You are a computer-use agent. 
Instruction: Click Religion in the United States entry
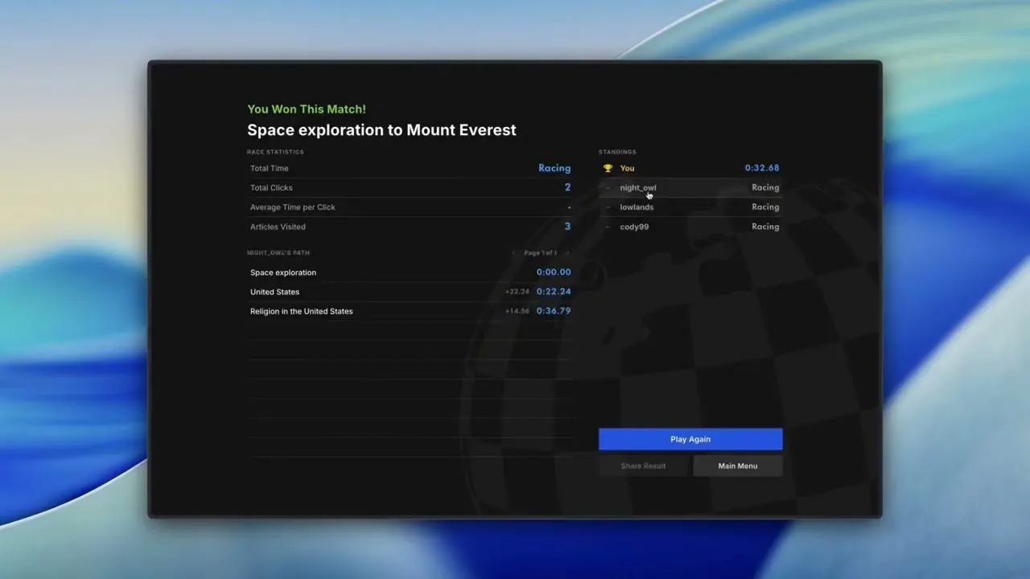click(x=302, y=311)
